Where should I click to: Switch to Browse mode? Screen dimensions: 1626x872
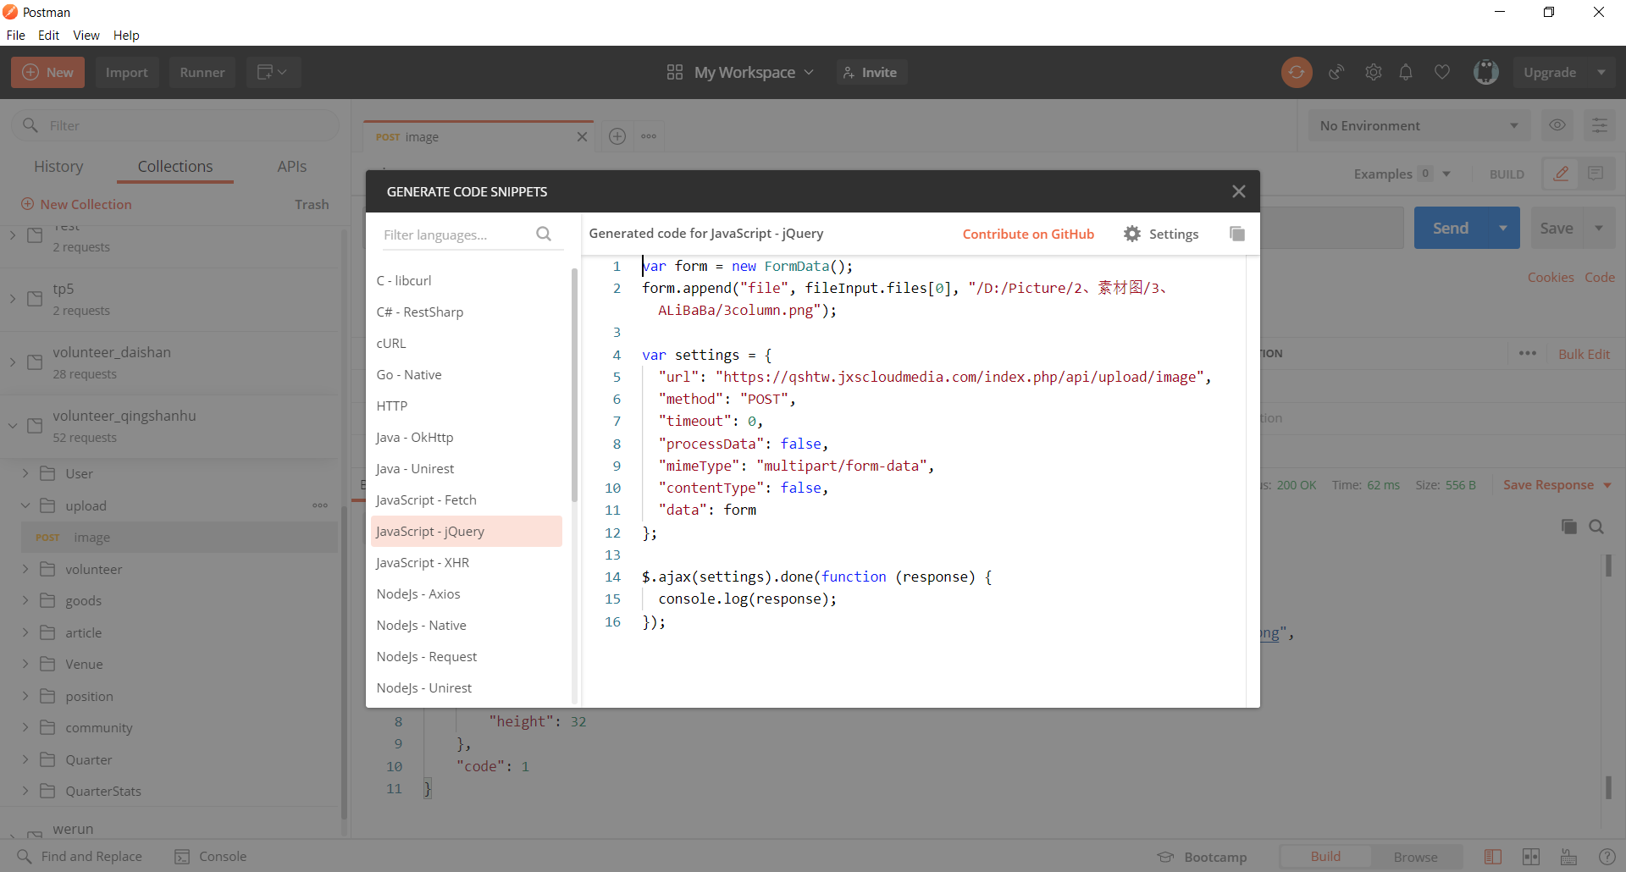pos(1415,857)
